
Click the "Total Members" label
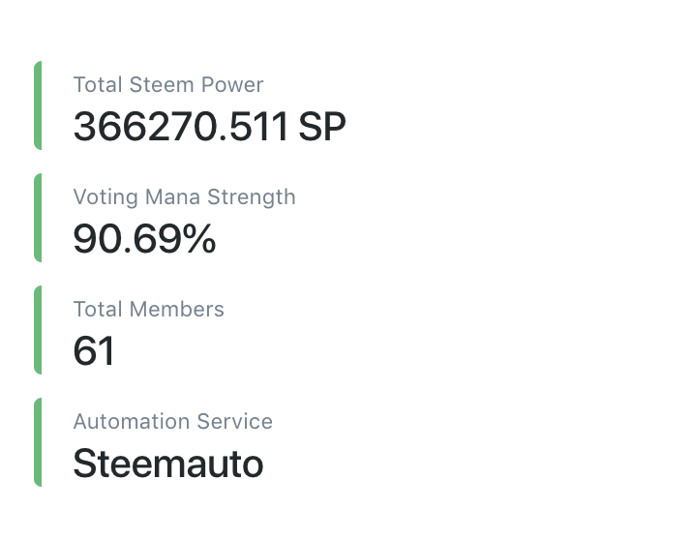pos(148,310)
